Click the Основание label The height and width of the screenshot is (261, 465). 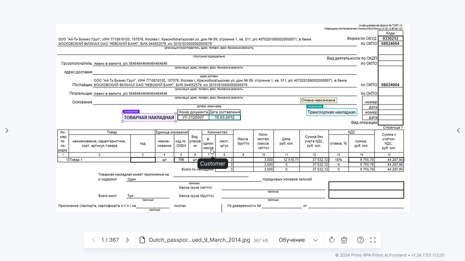click(82, 102)
